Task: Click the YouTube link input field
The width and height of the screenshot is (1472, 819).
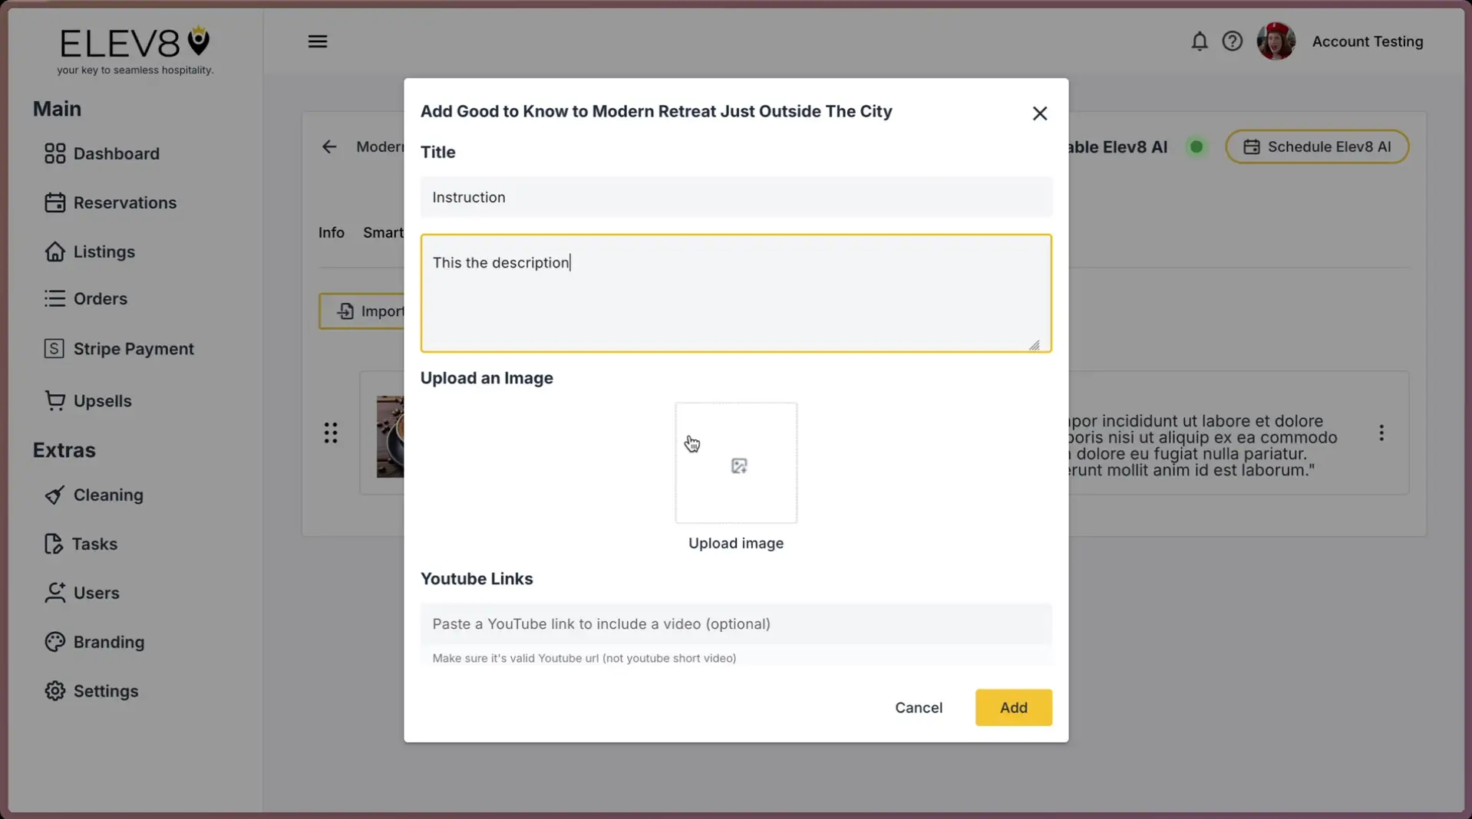Action: tap(734, 623)
